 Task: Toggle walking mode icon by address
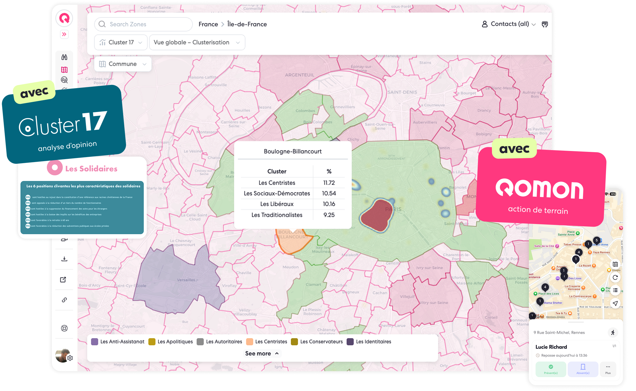613,333
